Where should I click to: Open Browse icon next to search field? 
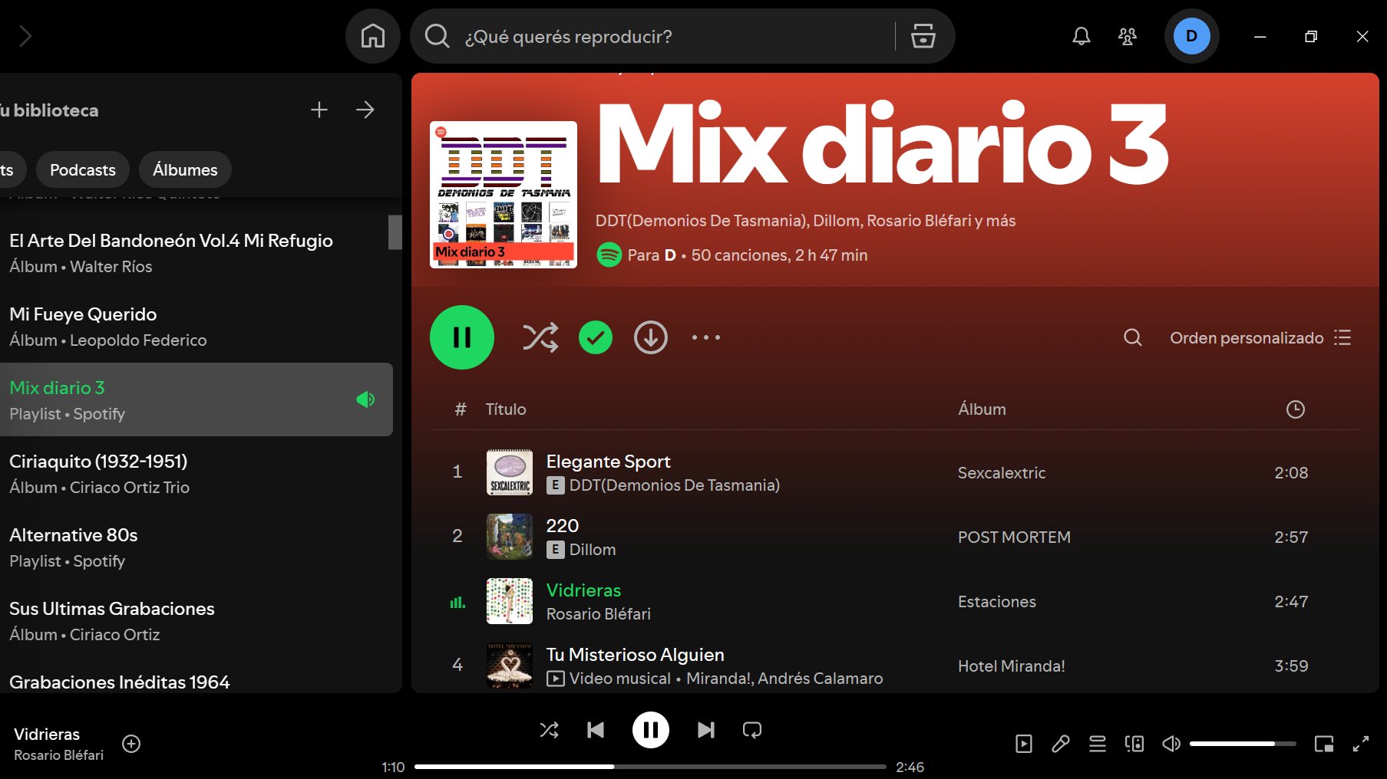(923, 36)
